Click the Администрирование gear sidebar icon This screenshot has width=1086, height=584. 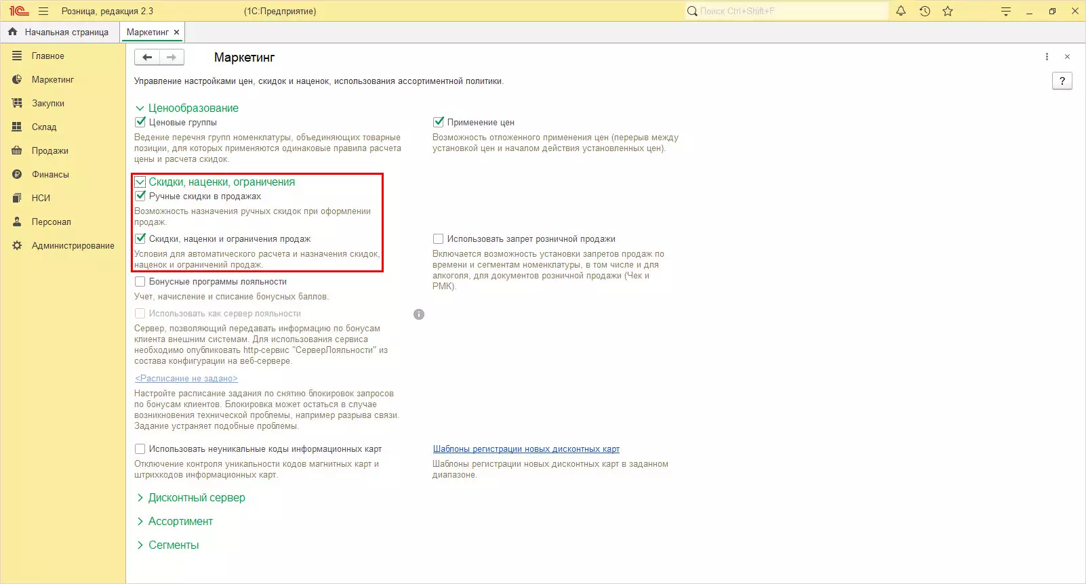click(17, 246)
